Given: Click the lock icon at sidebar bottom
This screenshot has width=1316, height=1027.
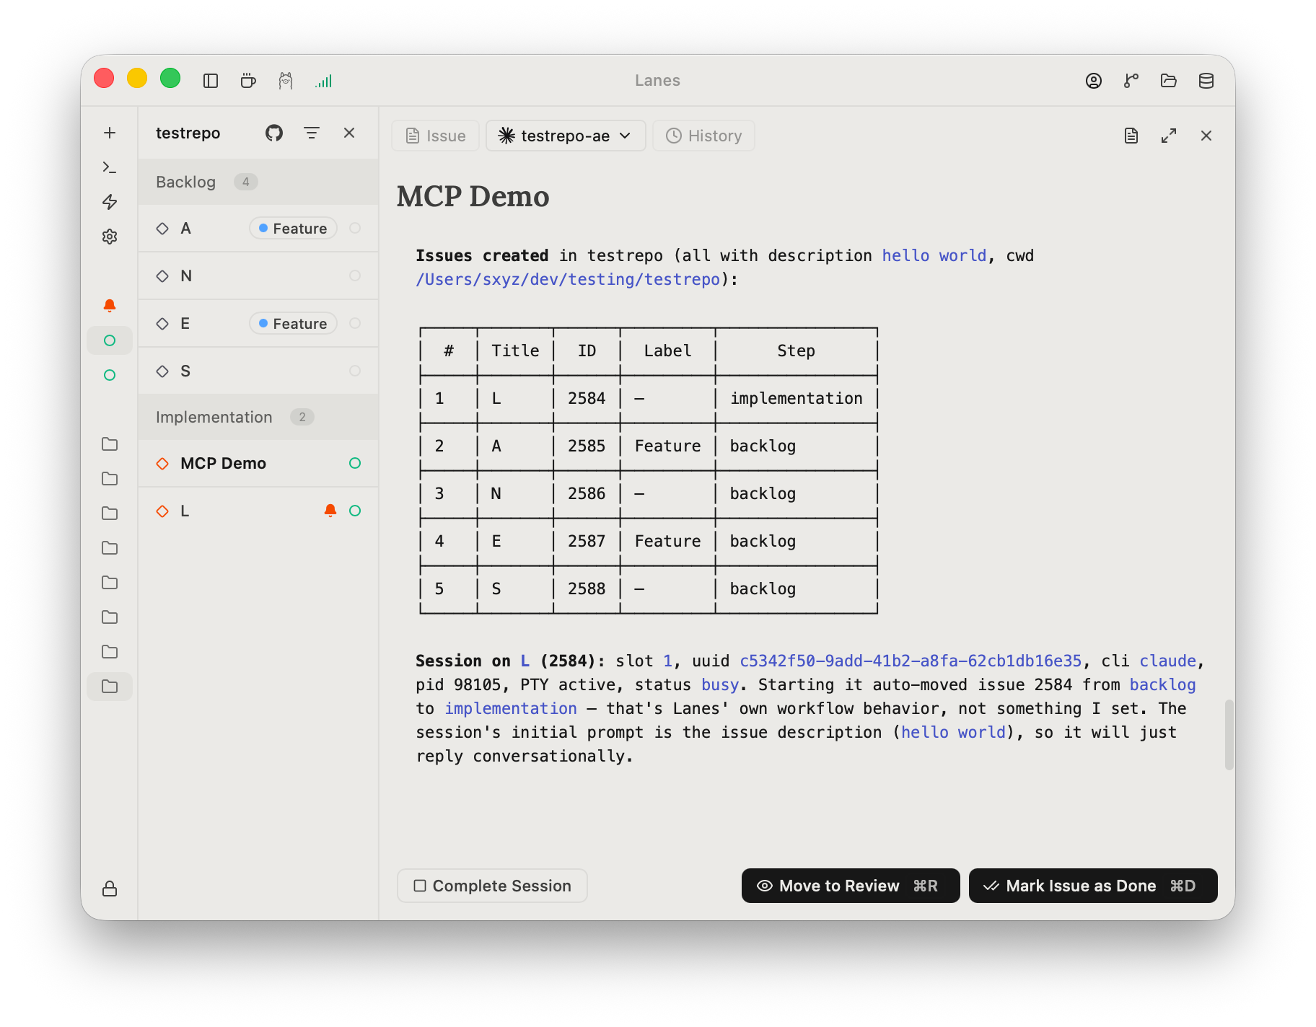Looking at the screenshot, I should point(110,889).
